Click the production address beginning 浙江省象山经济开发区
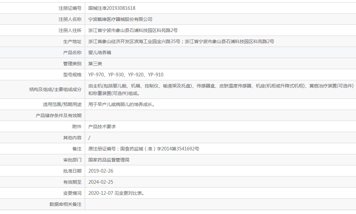 pyautogui.click(x=181, y=41)
